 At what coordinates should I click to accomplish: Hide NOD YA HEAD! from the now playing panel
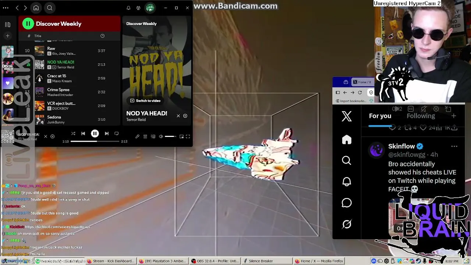coord(178,116)
